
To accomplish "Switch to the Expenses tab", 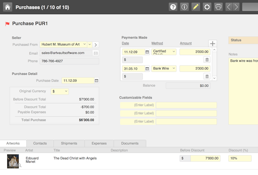I will pyautogui.click(x=99, y=143).
